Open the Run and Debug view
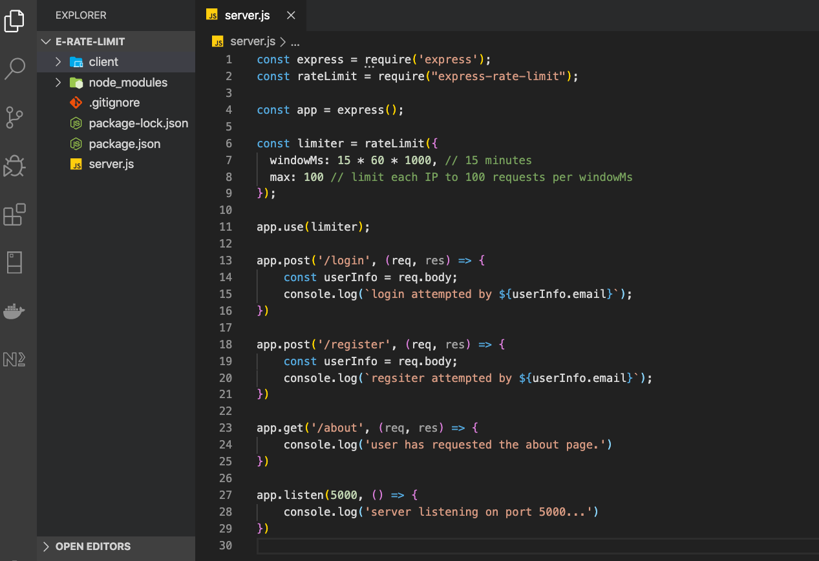Viewport: 819px width, 561px height. coord(14,166)
